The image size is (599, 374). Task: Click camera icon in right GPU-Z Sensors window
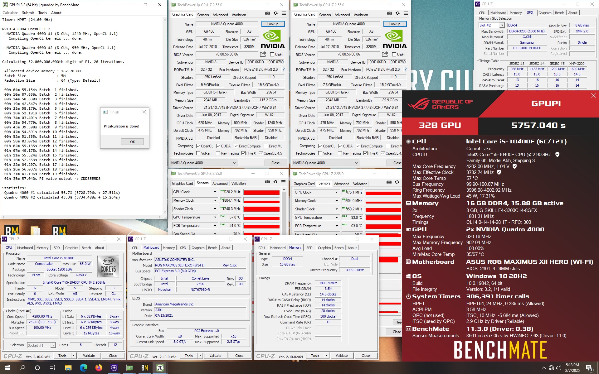(389, 182)
